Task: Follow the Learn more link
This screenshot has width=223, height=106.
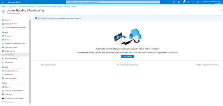Action: (173, 53)
